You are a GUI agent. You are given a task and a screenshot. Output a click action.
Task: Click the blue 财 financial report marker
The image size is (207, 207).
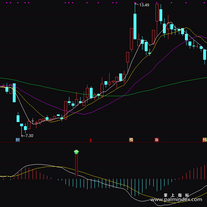(x=18, y=140)
